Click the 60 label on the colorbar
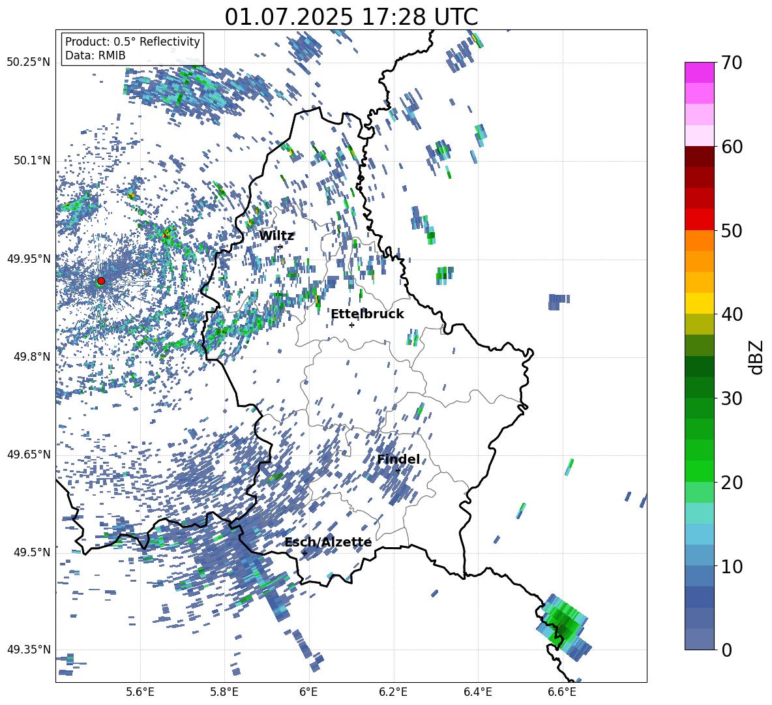 [731, 147]
